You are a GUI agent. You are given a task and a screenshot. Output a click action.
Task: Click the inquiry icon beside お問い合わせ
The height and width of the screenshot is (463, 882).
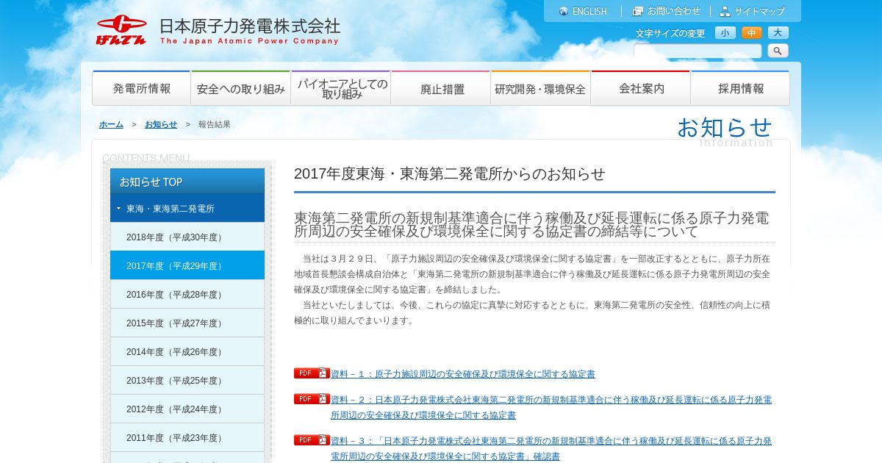638,11
